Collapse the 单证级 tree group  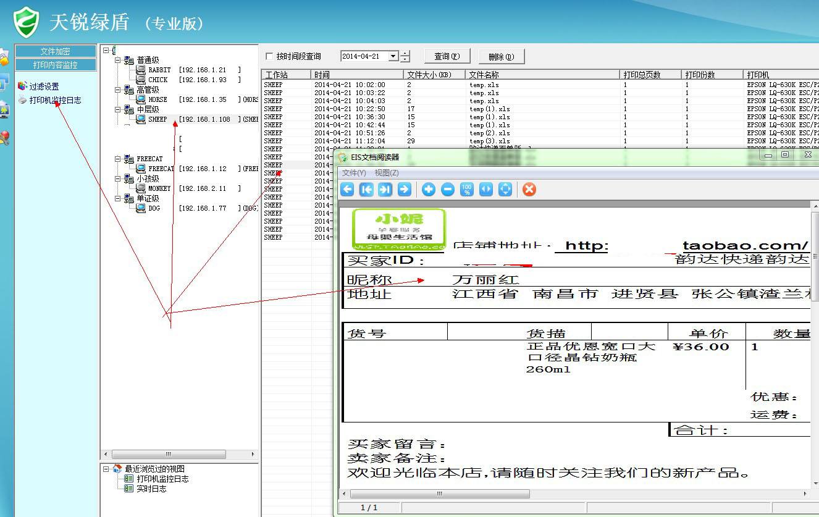coord(118,198)
